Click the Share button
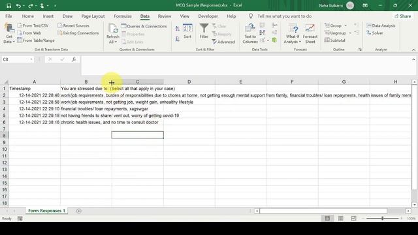Image resolution: width=418 pixels, height=235 pixels. click(403, 16)
